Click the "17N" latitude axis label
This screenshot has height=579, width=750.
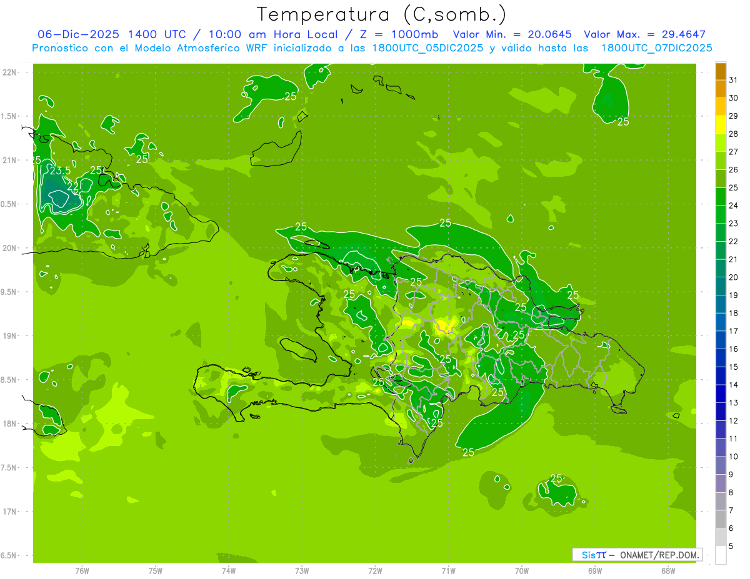click(x=9, y=512)
